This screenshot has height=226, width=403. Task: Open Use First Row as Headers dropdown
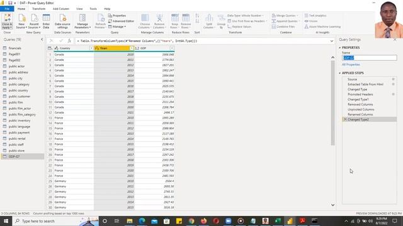pyautogui.click(x=247, y=21)
